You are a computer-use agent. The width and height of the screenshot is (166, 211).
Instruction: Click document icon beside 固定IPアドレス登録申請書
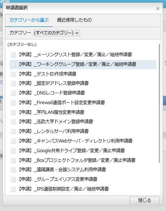[x=13, y=83]
